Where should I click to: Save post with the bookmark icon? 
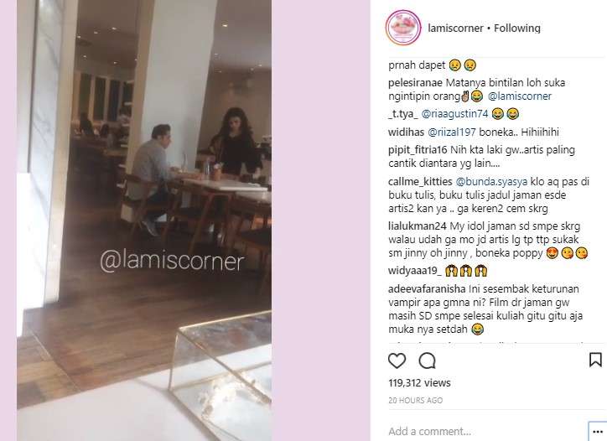[x=595, y=360]
